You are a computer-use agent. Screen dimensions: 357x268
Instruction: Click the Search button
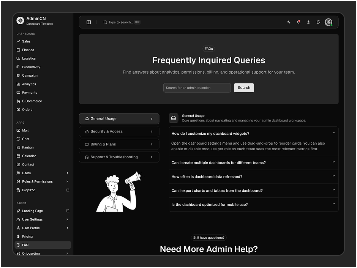point(244,88)
